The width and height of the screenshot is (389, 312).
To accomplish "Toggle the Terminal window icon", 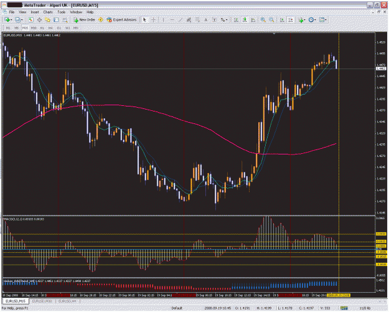I will point(56,20).
